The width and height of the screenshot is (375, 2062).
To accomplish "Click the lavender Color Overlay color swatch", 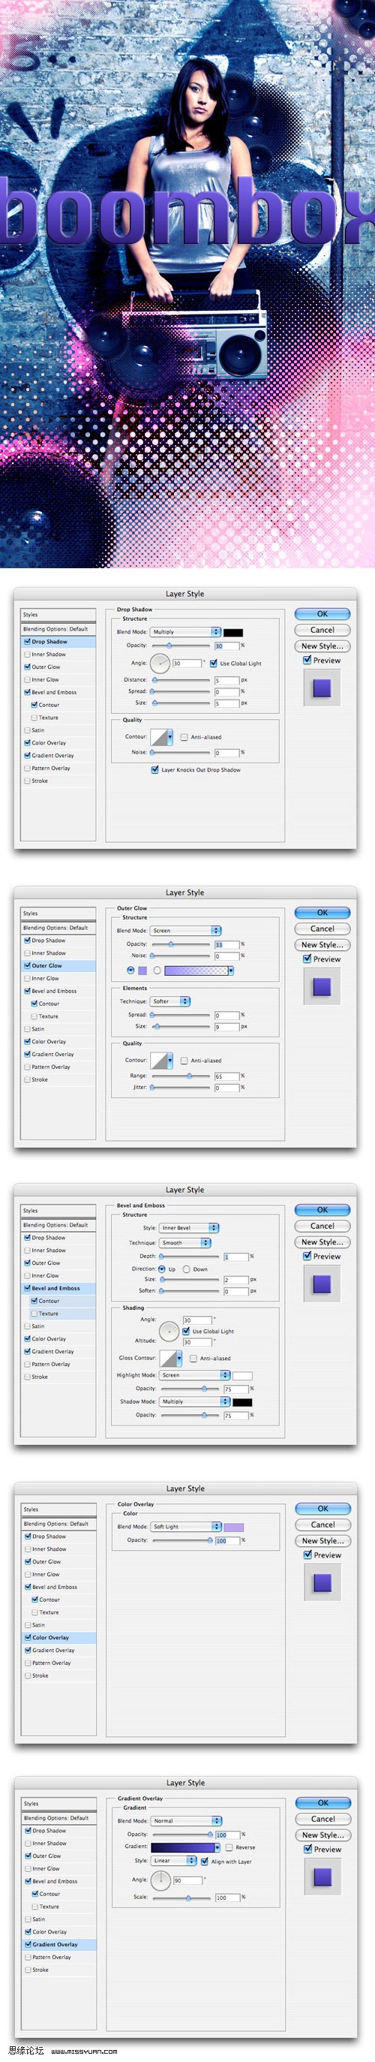I will point(233,1527).
